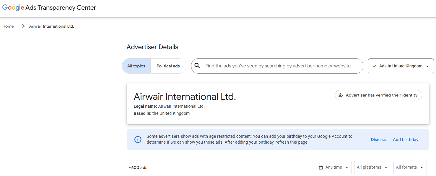Click Airwair International Ltd. breadcrumb
The width and height of the screenshot is (436, 176).
51,26
